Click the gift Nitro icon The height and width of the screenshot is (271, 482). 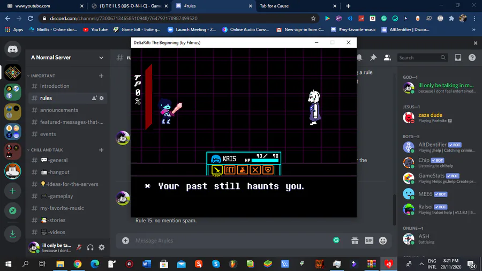355,240
